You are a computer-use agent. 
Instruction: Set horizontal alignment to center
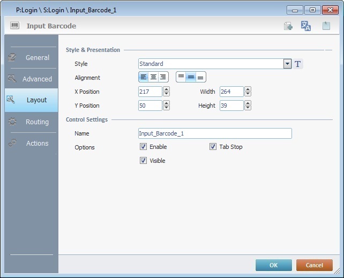click(154, 78)
